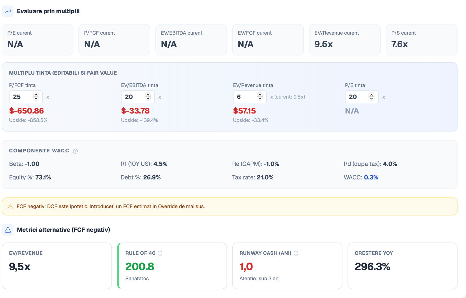This screenshot has width=466, height=298.
Task: Raise the P/E tinta value with up arrow
Action: (372, 95)
